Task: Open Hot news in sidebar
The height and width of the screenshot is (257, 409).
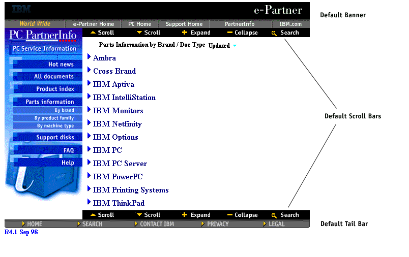Action: tap(61, 65)
